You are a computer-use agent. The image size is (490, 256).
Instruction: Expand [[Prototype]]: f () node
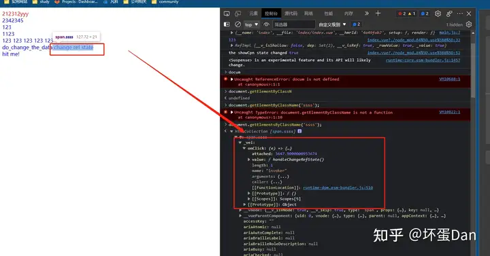(249, 194)
